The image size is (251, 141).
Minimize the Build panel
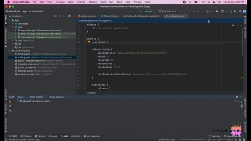[x=241, y=97]
